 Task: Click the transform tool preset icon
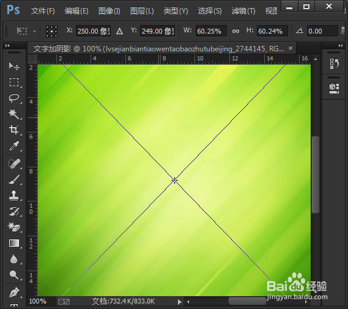(22, 31)
